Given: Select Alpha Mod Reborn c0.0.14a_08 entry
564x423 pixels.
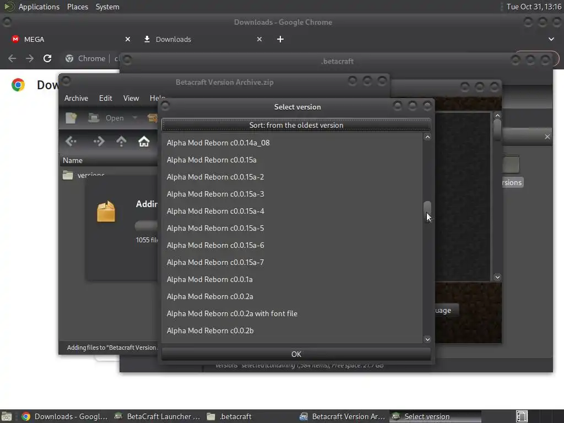Looking at the screenshot, I should pyautogui.click(x=292, y=143).
